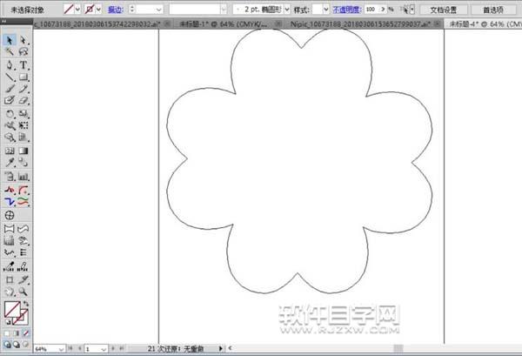Expand the status bar display options arrow
Viewport: 522px width, 356px height.
pyautogui.click(x=220, y=349)
